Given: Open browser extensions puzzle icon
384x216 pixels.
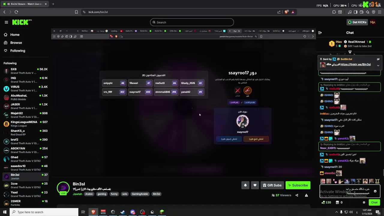Looking at the screenshot, I should (x=334, y=12).
